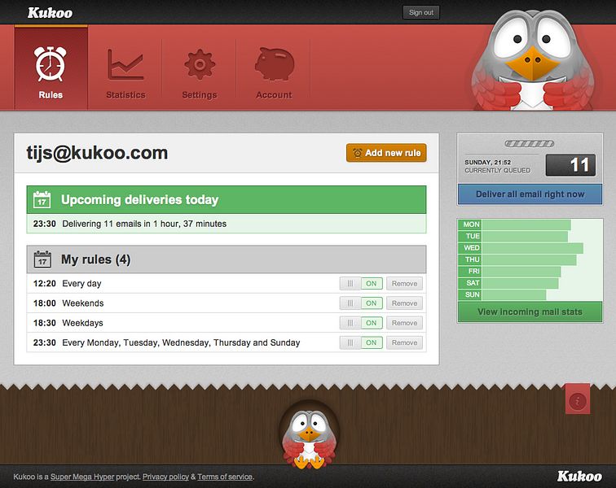Open the Terms of service link
This screenshot has height=488, width=616.
click(225, 477)
